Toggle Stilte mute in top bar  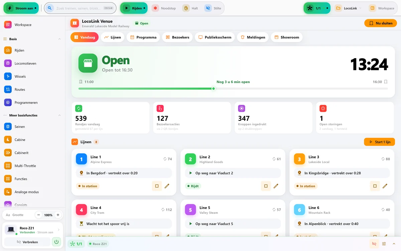[x=213, y=8]
